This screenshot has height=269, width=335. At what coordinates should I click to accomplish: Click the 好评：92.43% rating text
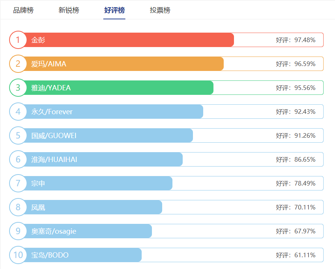[295, 112]
